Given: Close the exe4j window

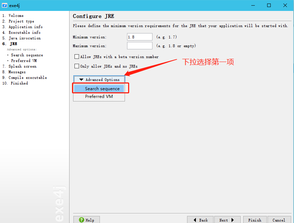Looking at the screenshot, I should pyautogui.click(x=285, y=5).
